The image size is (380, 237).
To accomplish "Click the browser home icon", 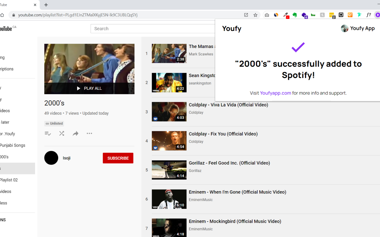I will click(x=2, y=15).
